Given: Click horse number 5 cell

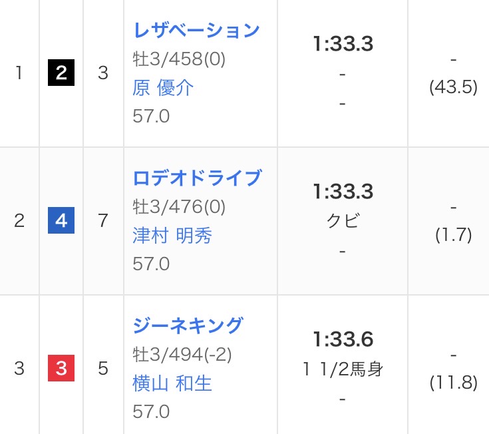Looking at the screenshot, I should [103, 369].
